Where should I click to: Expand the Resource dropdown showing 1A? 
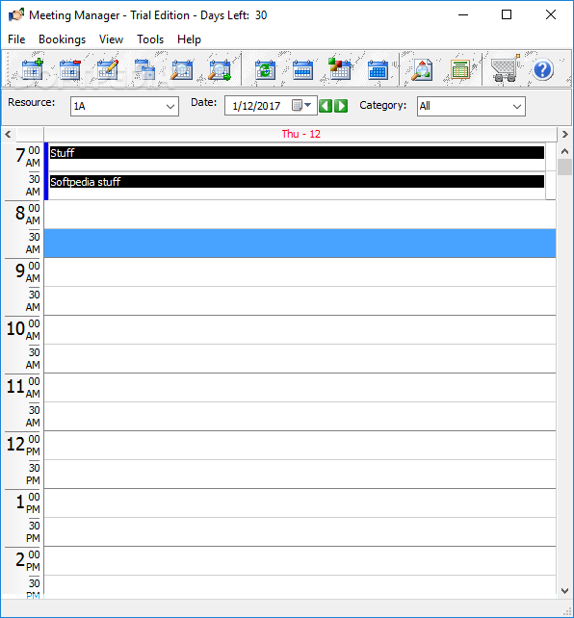[x=170, y=107]
